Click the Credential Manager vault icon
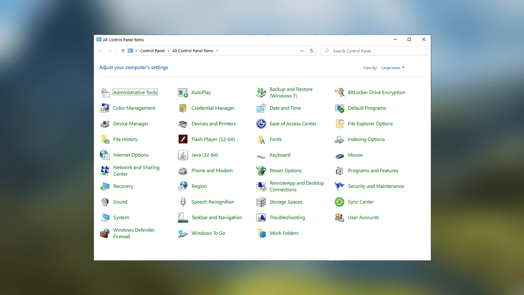This screenshot has width=524, height=295. [183, 108]
